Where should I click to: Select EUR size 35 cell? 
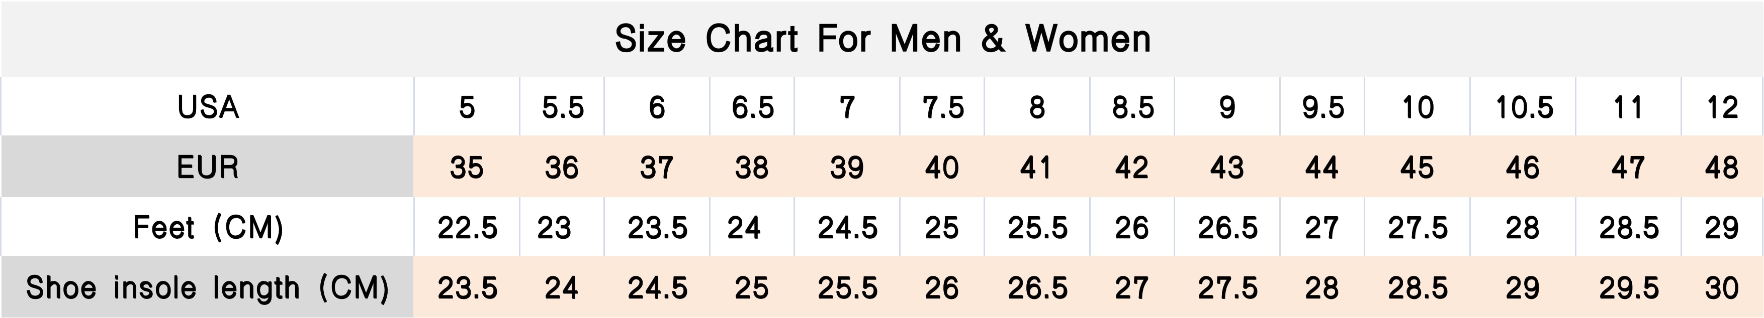click(466, 167)
